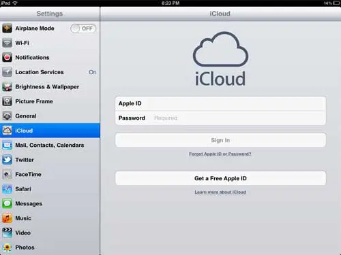Open Notifications settings
This screenshot has height=255, width=341.
pos(50,58)
